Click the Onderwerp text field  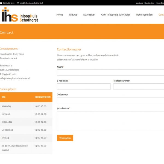click(110, 100)
